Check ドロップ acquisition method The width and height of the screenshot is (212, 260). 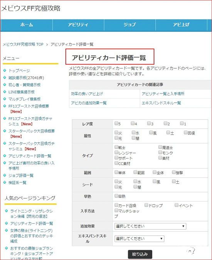pos(146,205)
